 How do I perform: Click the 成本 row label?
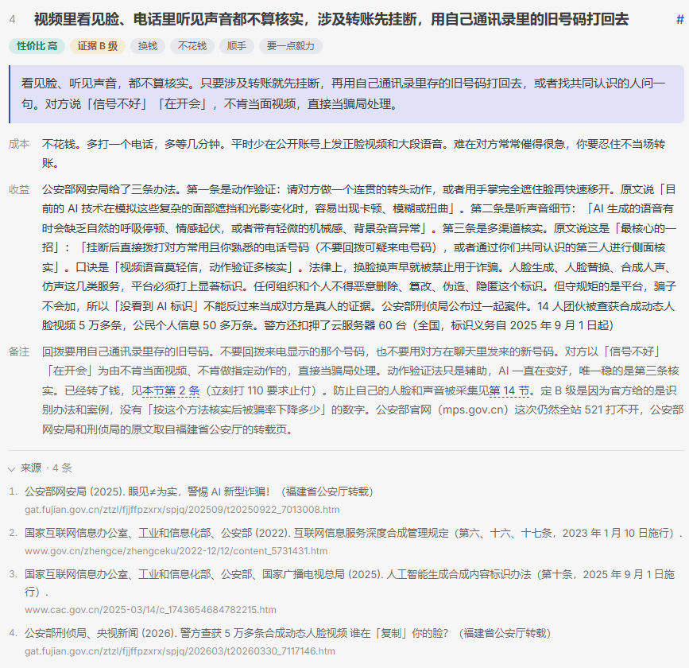[x=19, y=144]
